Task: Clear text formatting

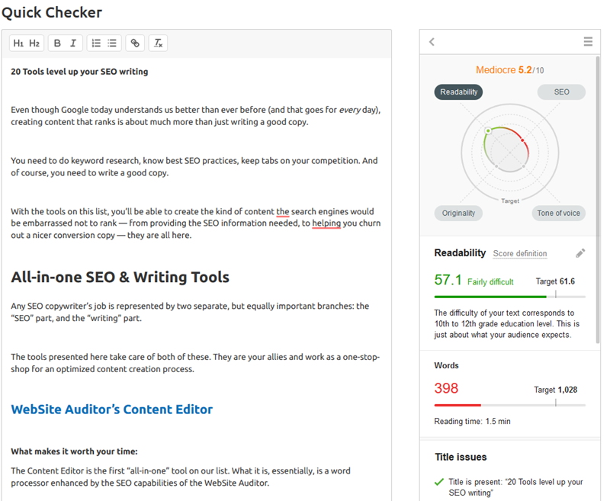Action: click(158, 43)
